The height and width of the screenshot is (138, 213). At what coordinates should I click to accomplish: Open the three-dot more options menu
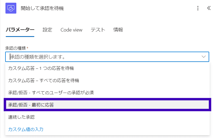(198, 8)
